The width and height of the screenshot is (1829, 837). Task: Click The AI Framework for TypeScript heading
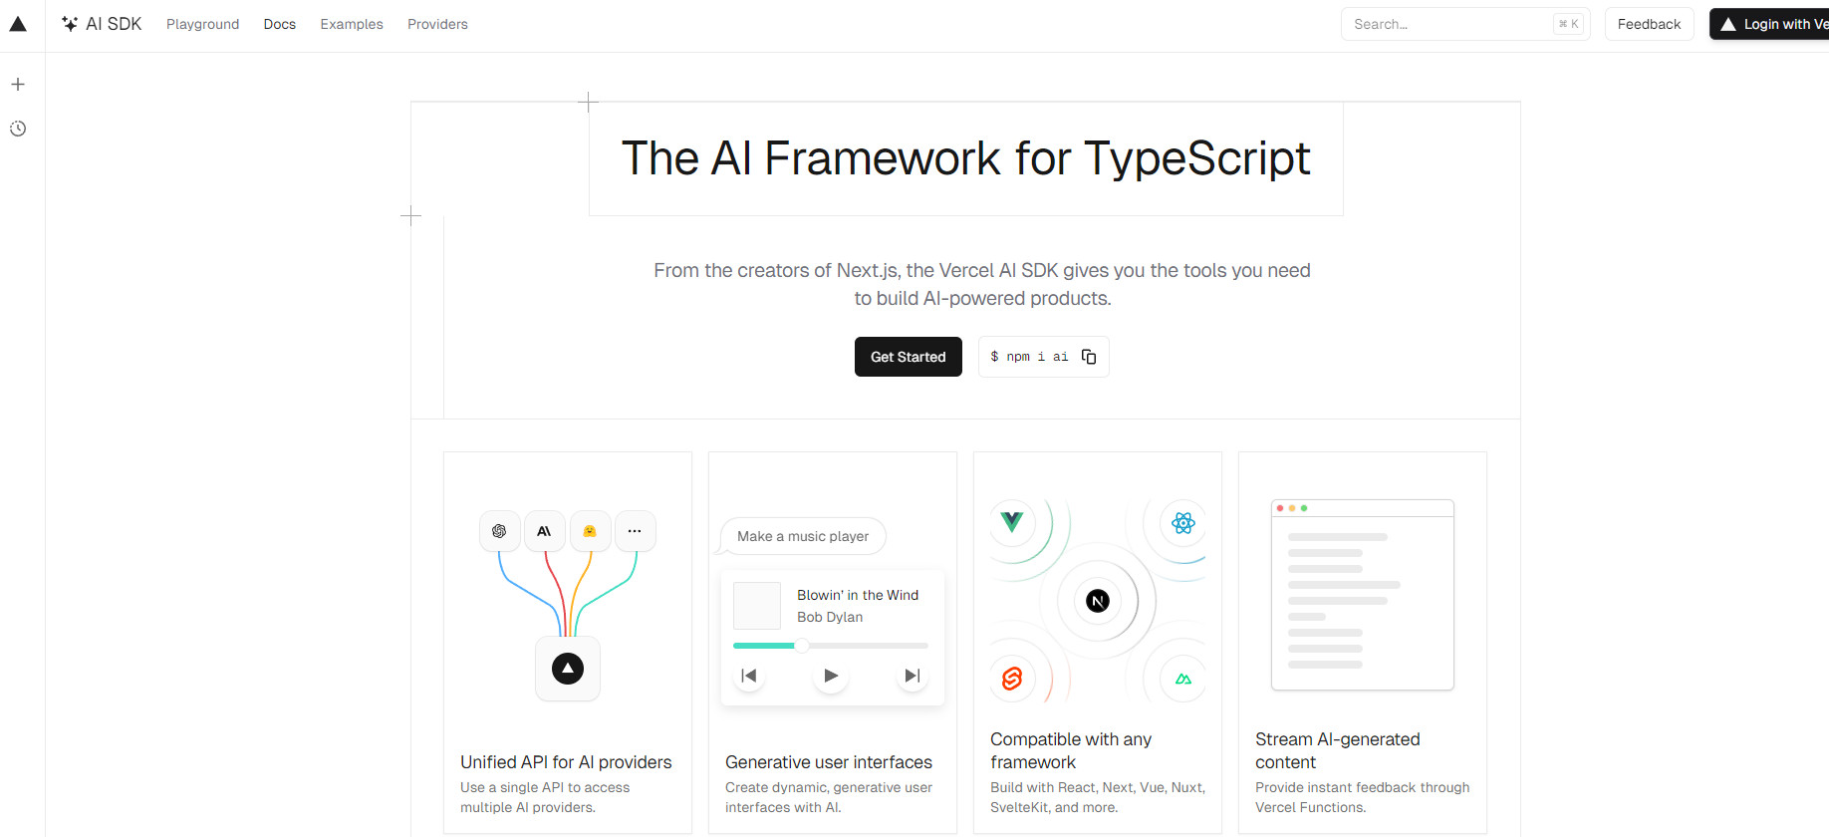tap(966, 158)
